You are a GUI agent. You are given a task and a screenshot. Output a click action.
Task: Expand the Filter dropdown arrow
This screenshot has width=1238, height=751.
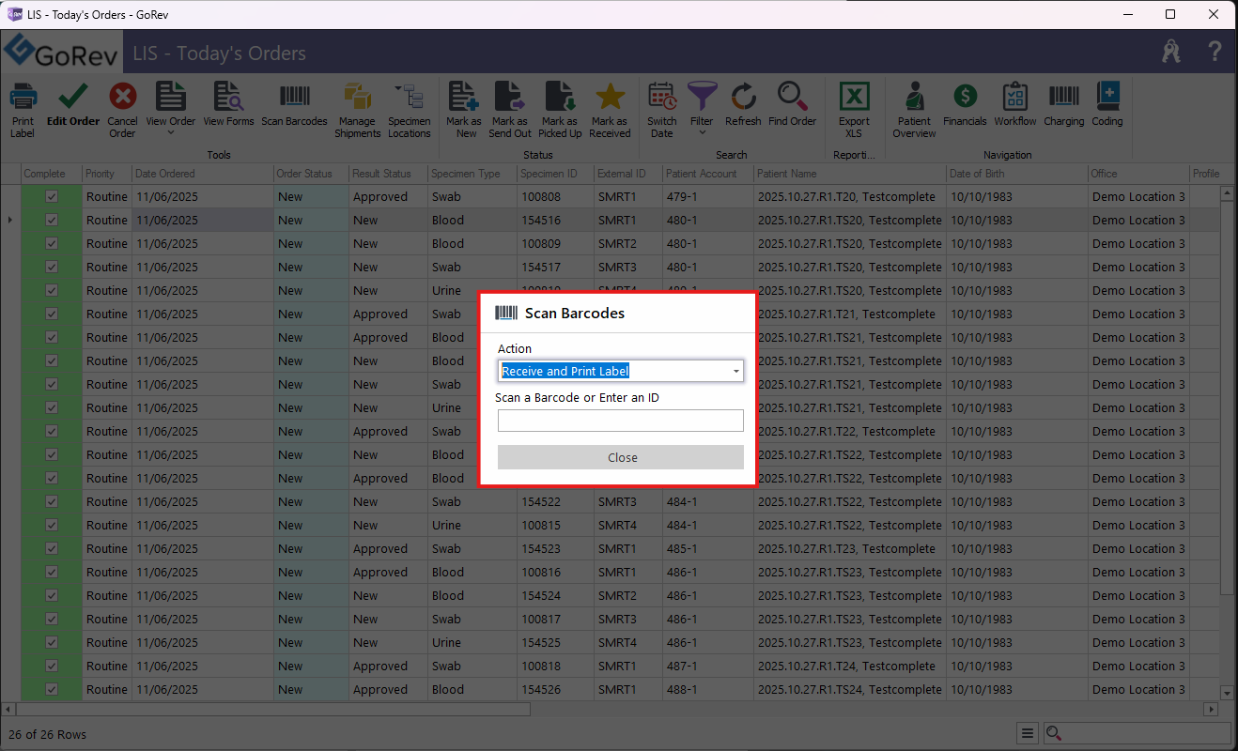(702, 133)
